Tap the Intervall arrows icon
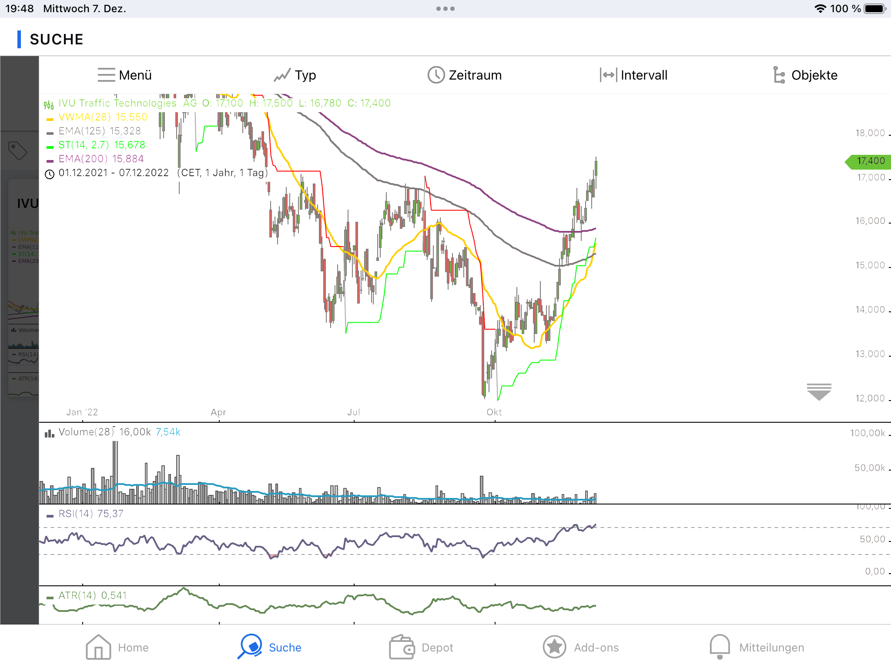Image resolution: width=891 pixels, height=668 pixels. tap(608, 75)
